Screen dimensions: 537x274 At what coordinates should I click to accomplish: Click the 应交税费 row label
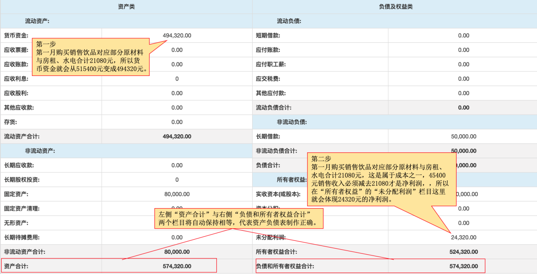coord(268,79)
